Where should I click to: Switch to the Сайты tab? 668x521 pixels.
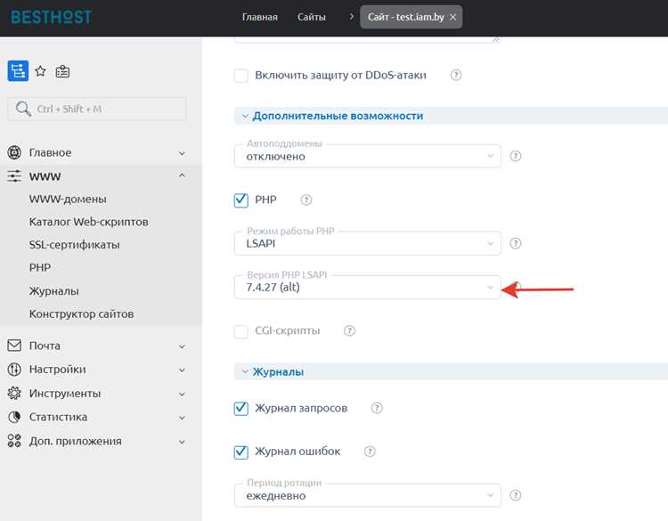(312, 17)
